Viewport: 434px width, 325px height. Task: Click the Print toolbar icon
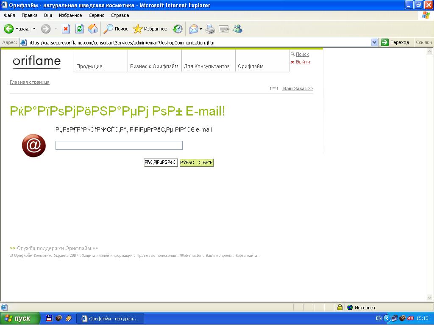click(x=210, y=29)
